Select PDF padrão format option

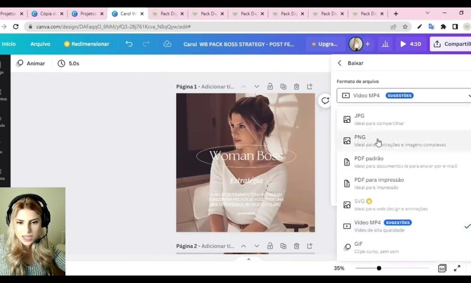pos(404,162)
